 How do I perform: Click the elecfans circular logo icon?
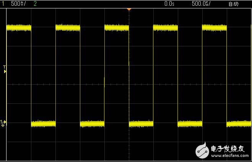click(202, 150)
